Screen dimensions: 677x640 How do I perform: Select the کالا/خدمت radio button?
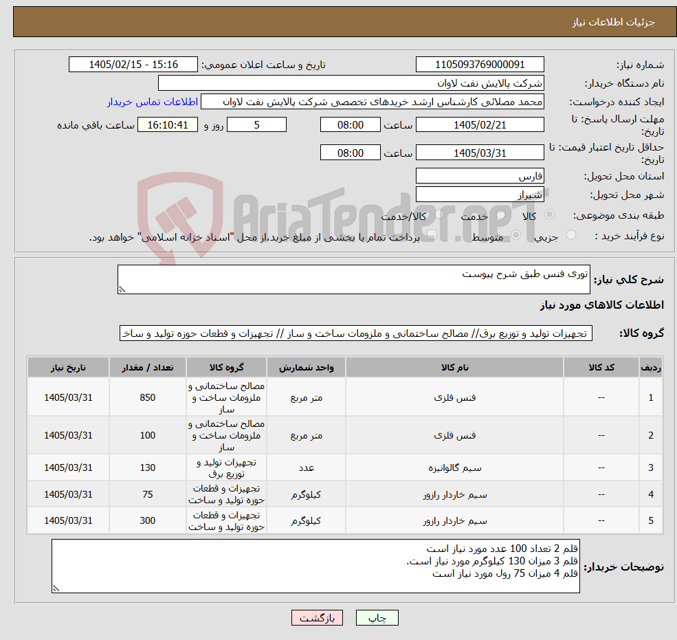[x=439, y=214]
